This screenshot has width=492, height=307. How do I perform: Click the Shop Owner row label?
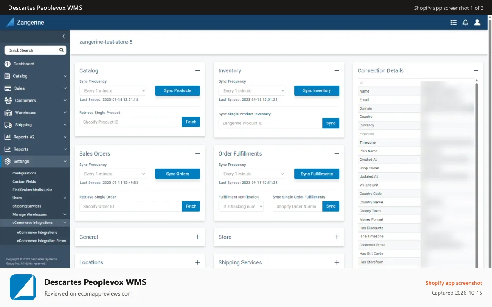[x=369, y=168]
